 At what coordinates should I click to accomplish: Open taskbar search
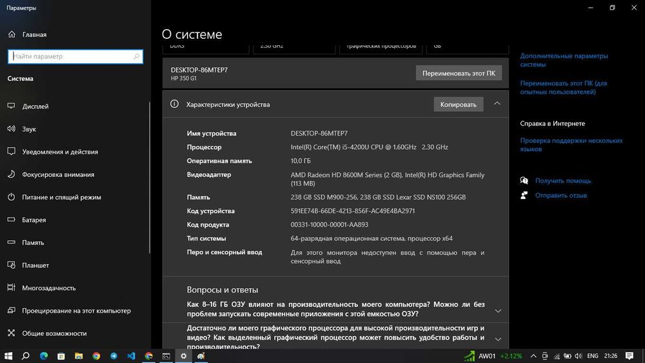pyautogui.click(x=26, y=356)
